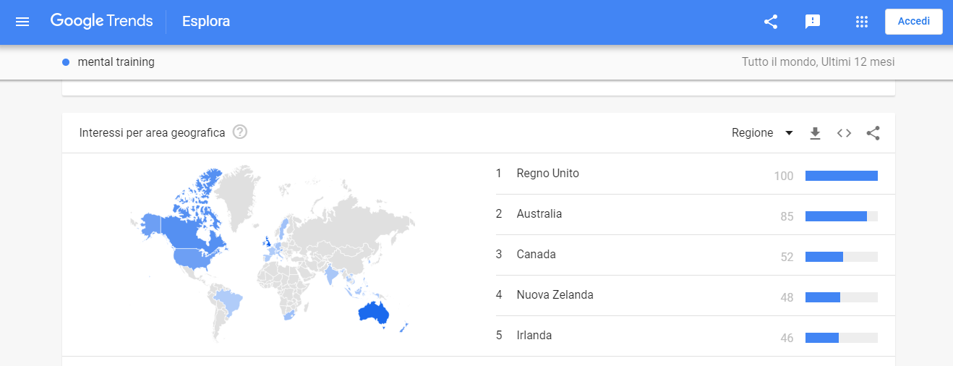Screen dimensions: 953x366
Task: Expand the Regione dropdown
Action: pos(762,133)
